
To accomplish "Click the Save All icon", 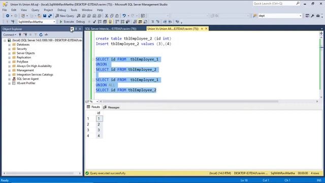I will [50, 16].
